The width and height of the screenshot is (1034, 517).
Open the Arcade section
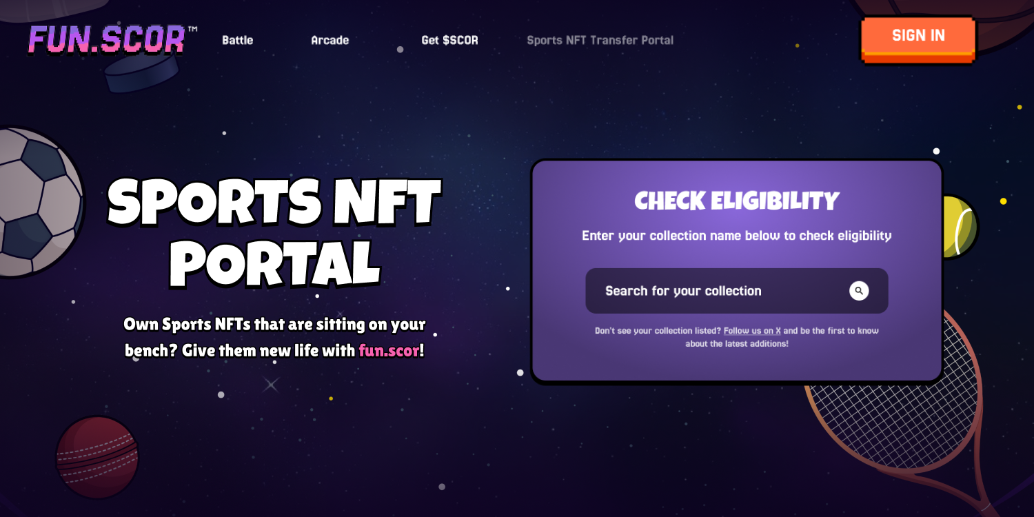click(x=330, y=40)
